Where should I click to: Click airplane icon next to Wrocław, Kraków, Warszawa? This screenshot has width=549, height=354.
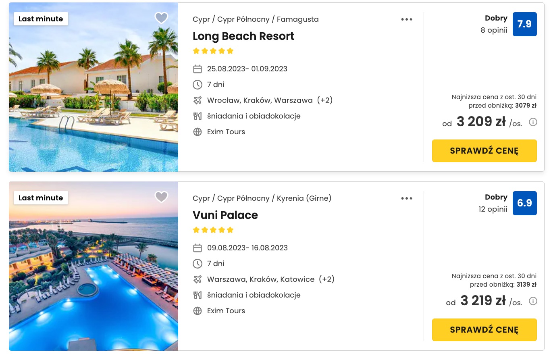click(x=198, y=100)
